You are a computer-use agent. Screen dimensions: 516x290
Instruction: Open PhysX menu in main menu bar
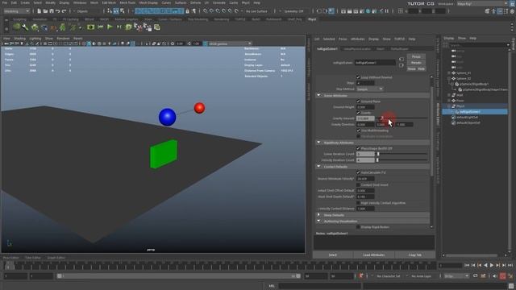tap(245, 2)
